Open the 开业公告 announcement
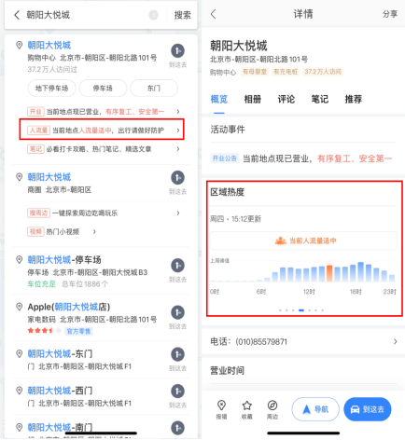 point(301,158)
